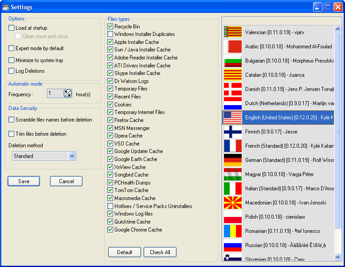Click language list scroll up arrow
Viewport: 345px width, 267px height.
click(x=337, y=29)
